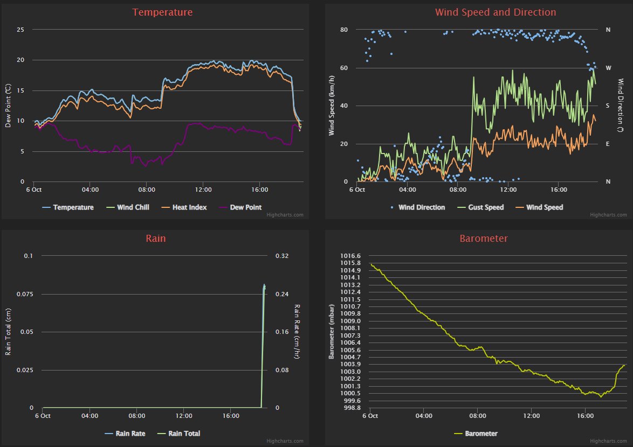Click the Wind Speed (km/h) axis label

pos(332,106)
